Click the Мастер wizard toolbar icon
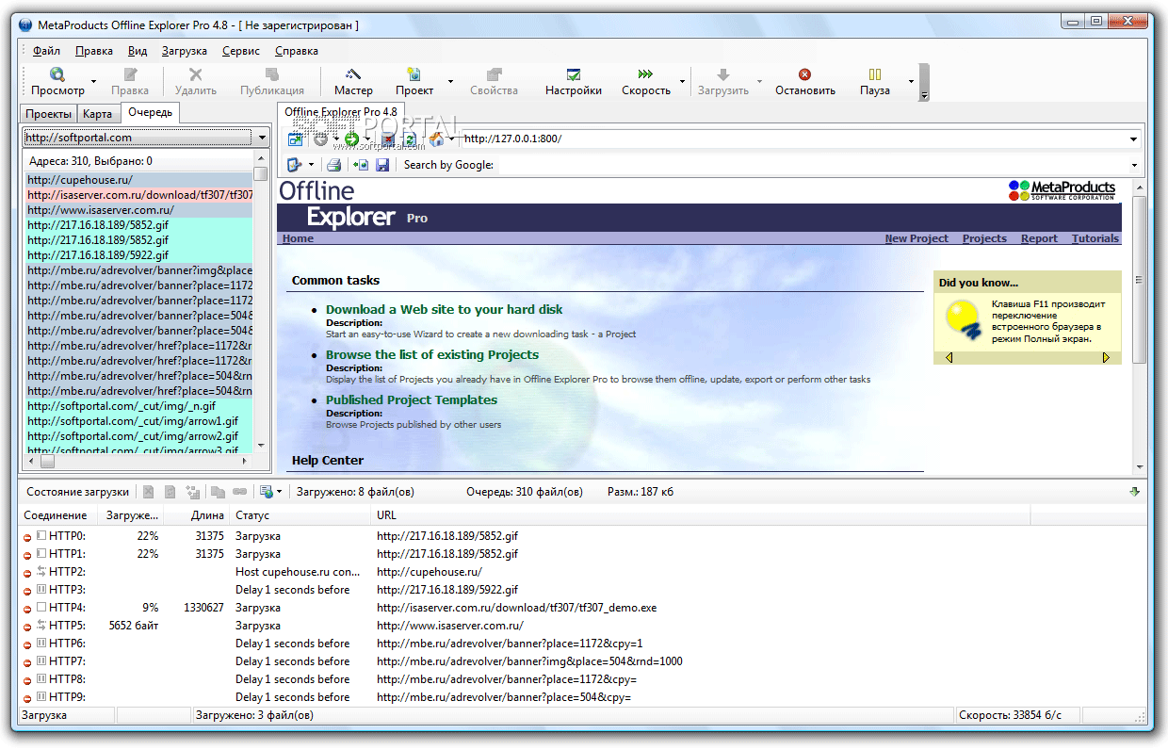This screenshot has height=750, width=1168. (x=353, y=81)
